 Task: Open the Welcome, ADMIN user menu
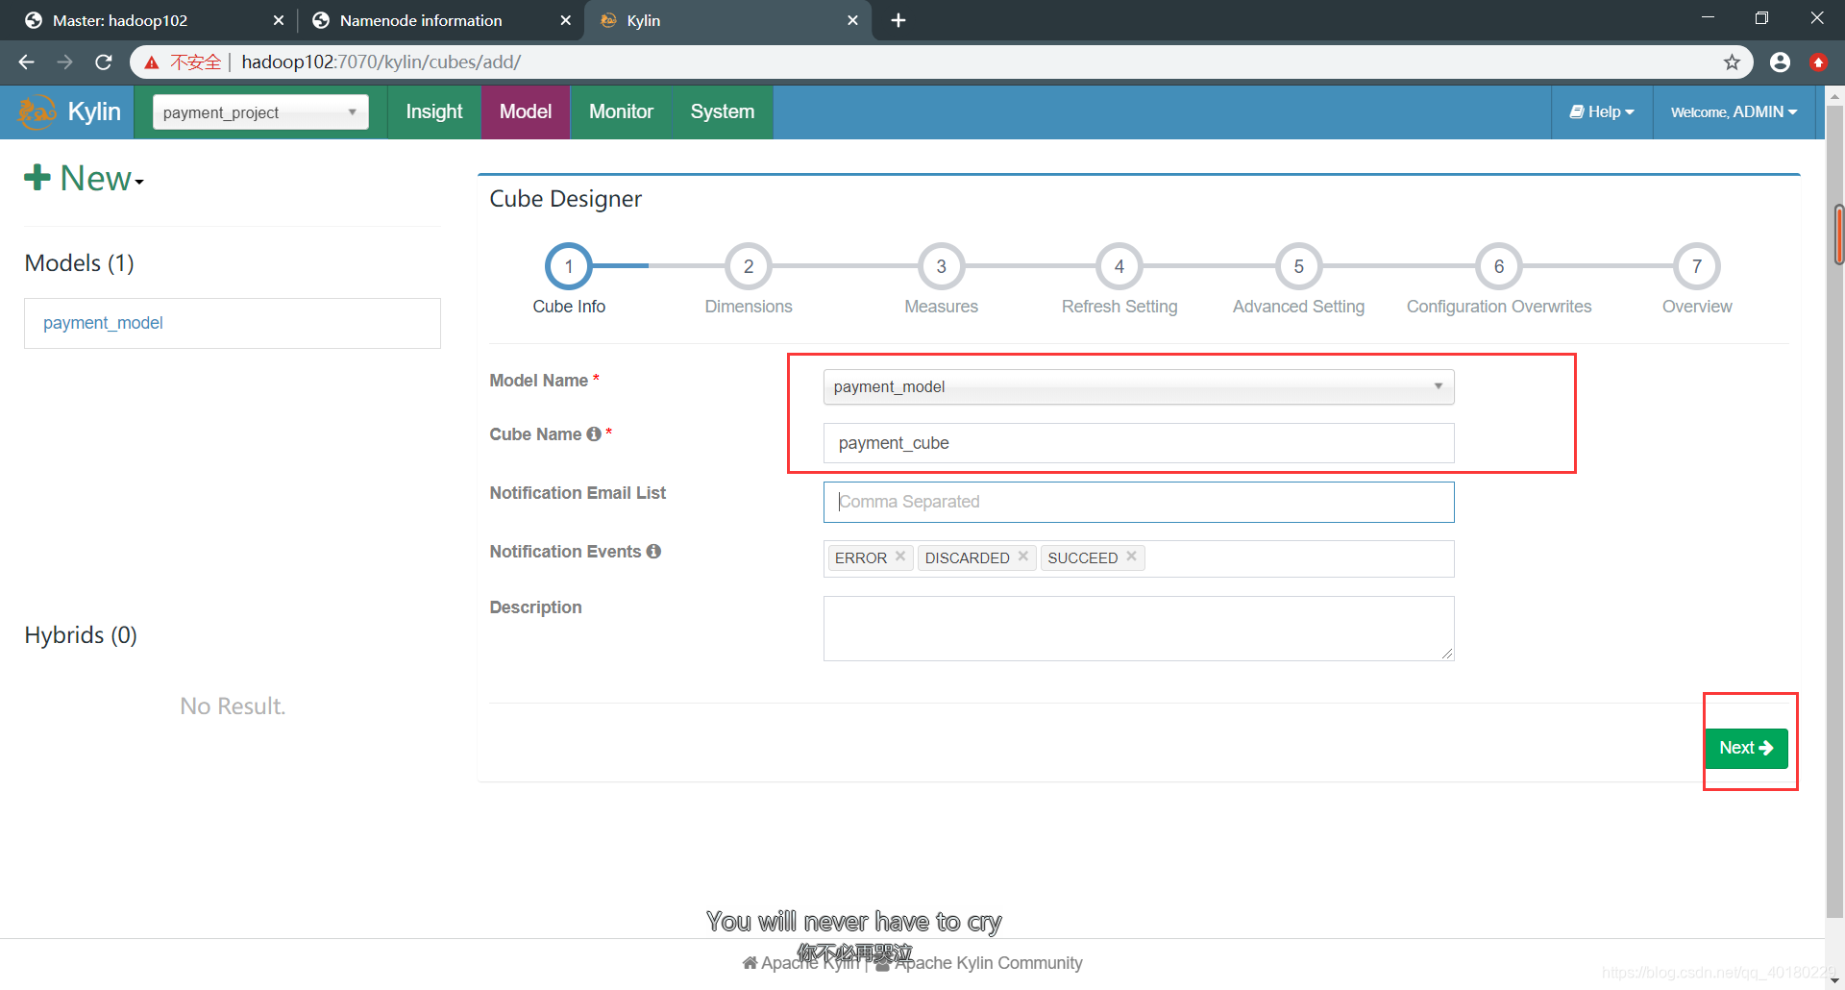[x=1734, y=111]
